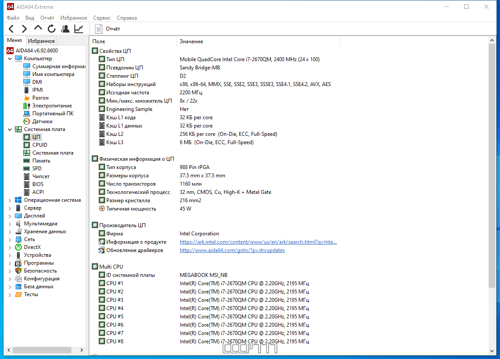The width and height of the screenshot is (500, 359).
Task: Open the Отчёт report button
Action: pyautogui.click(x=108, y=29)
